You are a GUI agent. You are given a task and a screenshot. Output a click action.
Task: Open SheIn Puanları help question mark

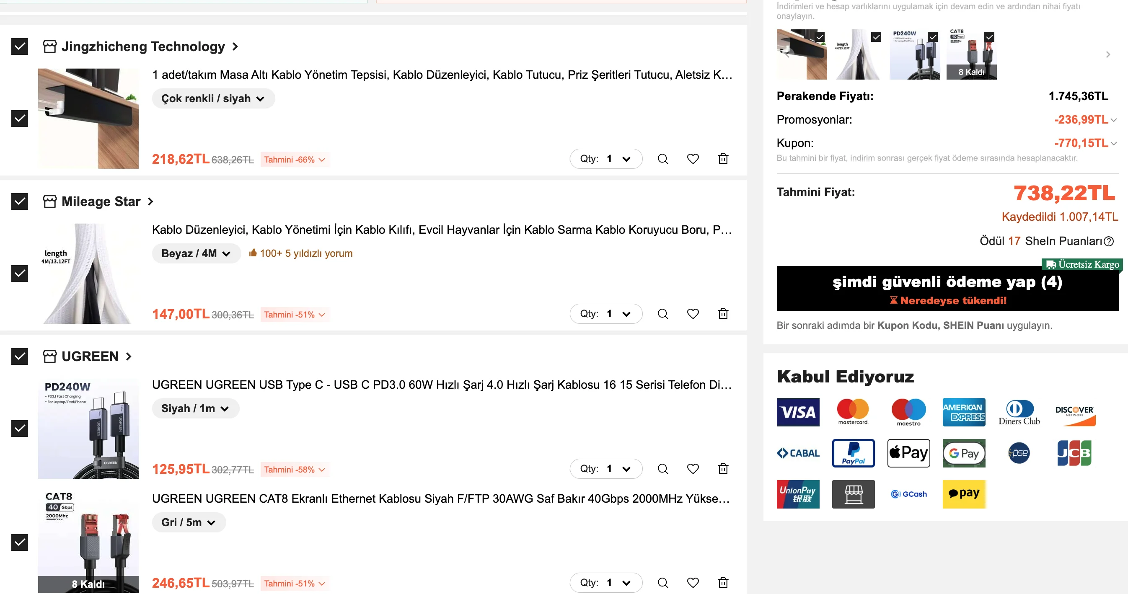(1108, 241)
